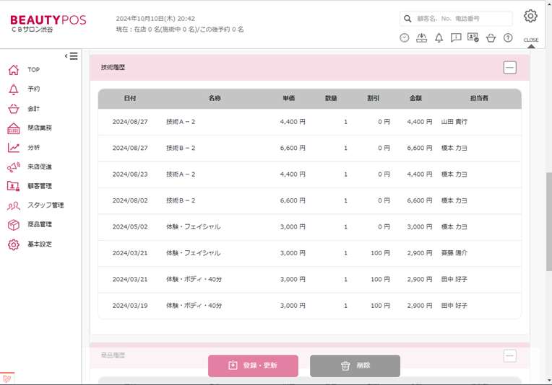
Task: Collapse the 商品履歴 section
Action: [x=510, y=356]
